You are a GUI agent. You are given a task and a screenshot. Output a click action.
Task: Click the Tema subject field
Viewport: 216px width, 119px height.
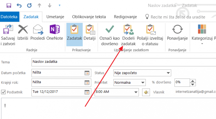point(124,62)
